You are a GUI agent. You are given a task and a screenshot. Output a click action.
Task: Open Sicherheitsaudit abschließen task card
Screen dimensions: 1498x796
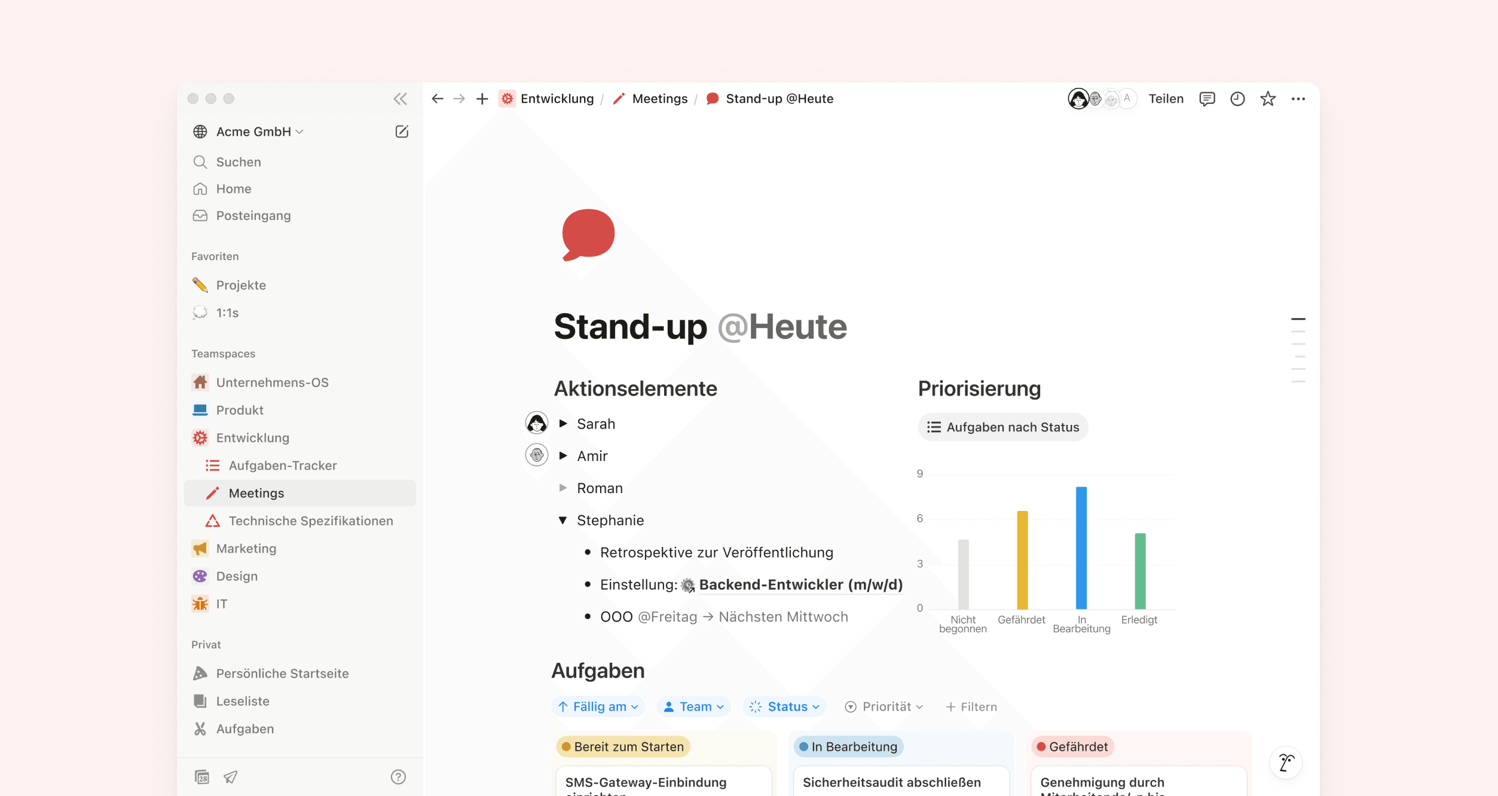point(901,782)
